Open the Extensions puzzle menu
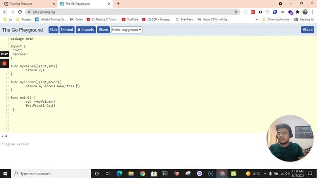Screen dimensions: 317x178 (x=297, y=12)
